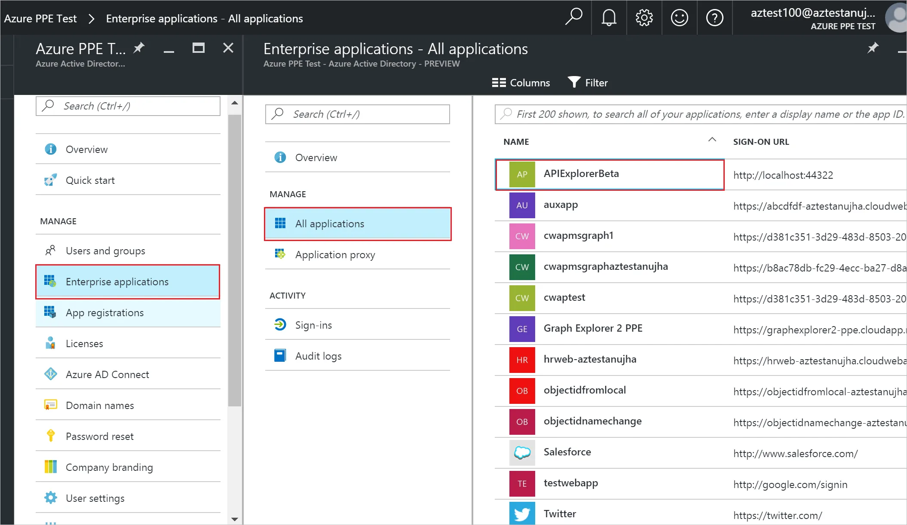Click the applications search field
Viewport: 907px width, 525px height.
[705, 114]
